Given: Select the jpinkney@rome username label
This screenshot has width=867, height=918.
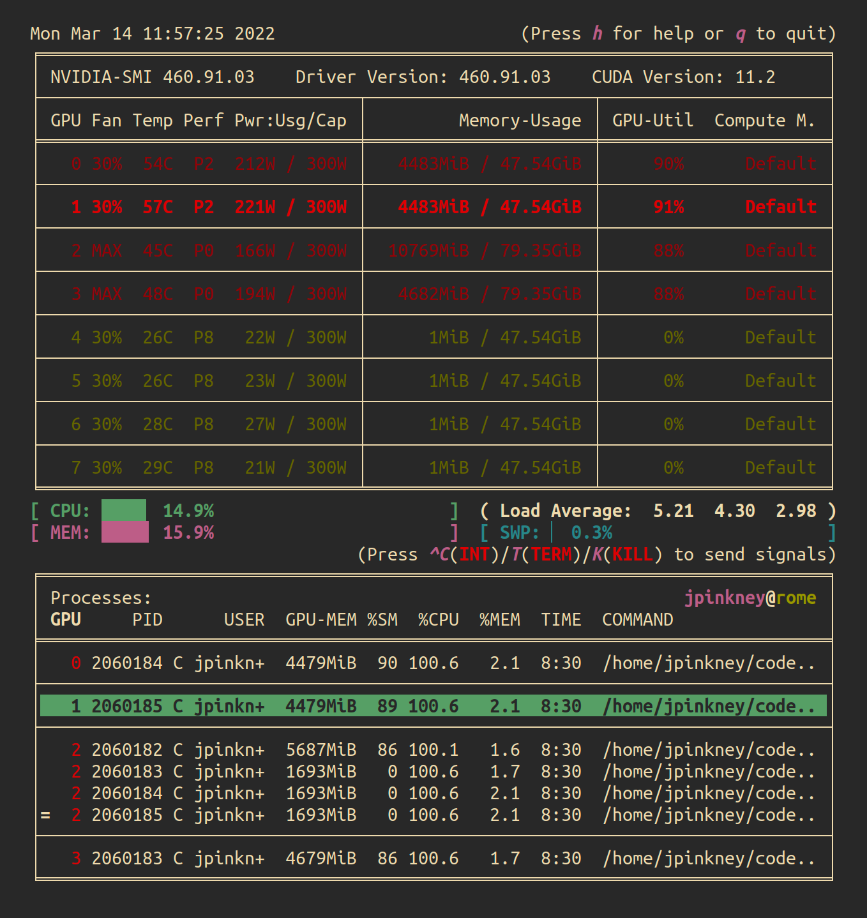Looking at the screenshot, I should pos(750,598).
